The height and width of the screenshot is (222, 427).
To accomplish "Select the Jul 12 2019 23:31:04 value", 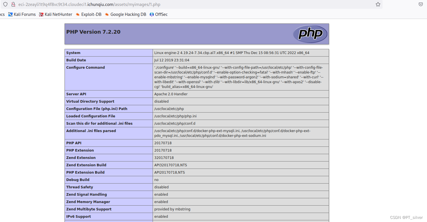I will [x=172, y=60].
